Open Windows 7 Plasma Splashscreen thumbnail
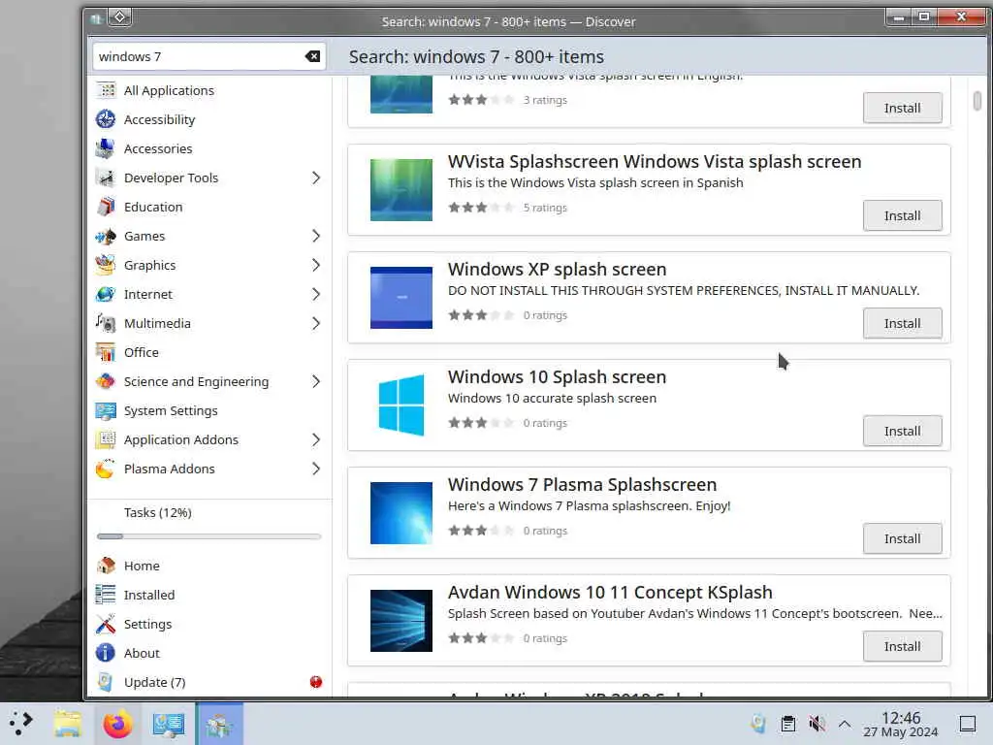The height and width of the screenshot is (745, 993). tap(400, 513)
